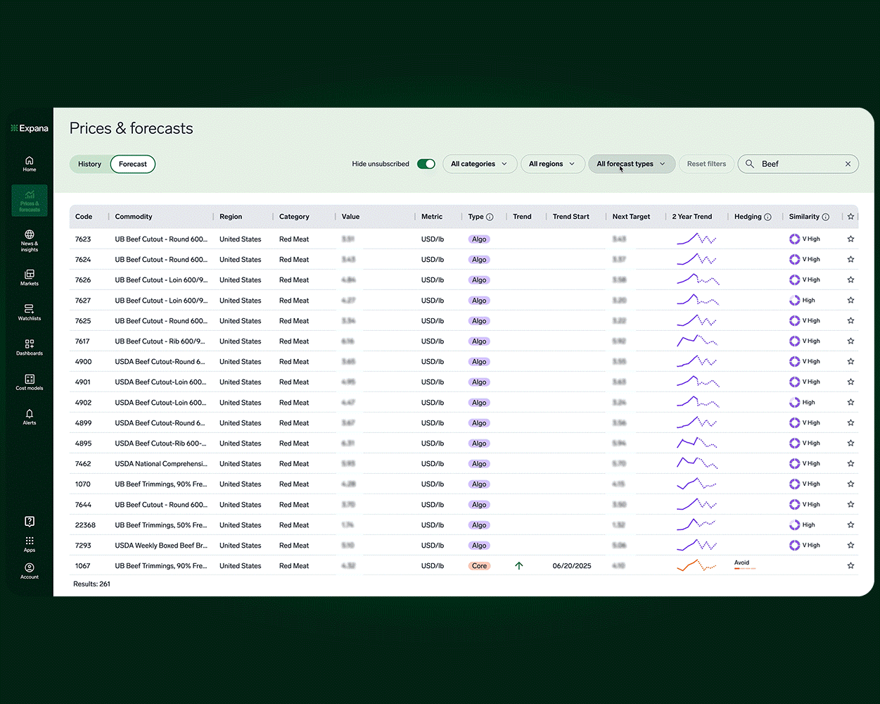880x704 pixels.
Task: Click the Beef search input field
Action: [x=799, y=164]
